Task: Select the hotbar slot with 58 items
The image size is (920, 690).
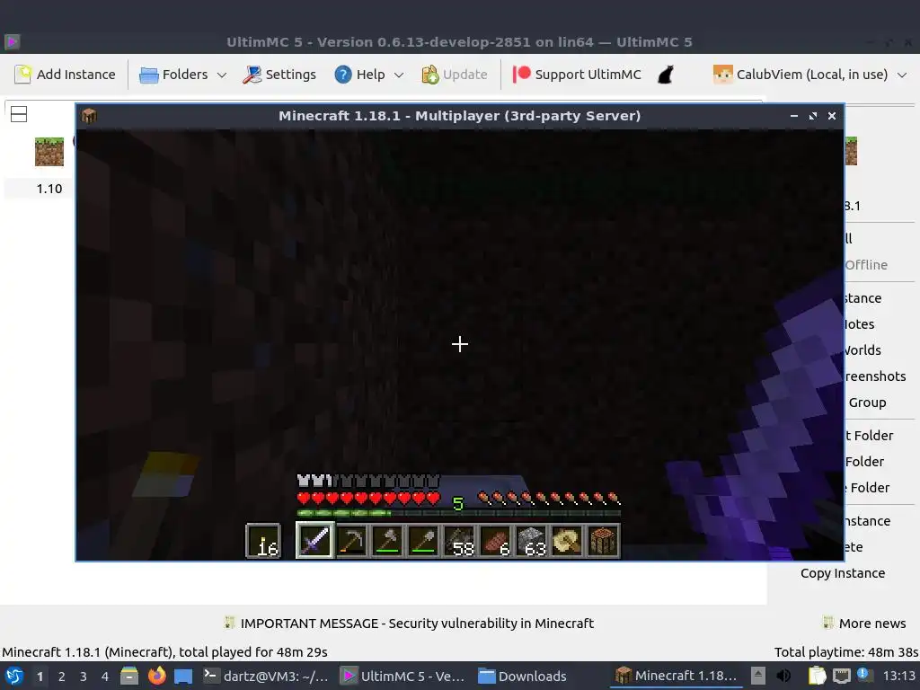Action: 459,540
